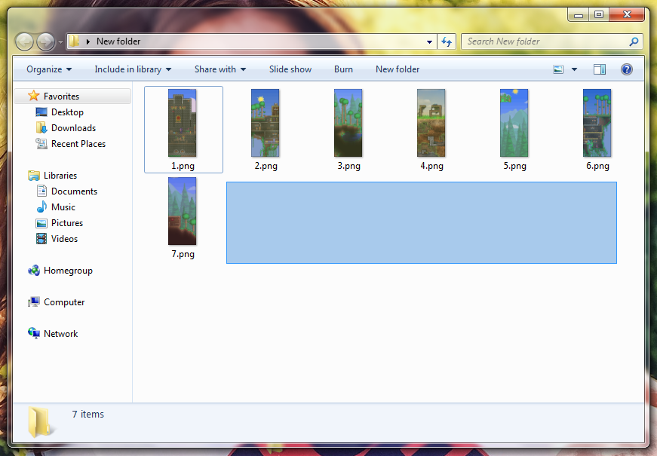Maximize the Explorer window
The height and width of the screenshot is (456, 657).
click(x=599, y=14)
